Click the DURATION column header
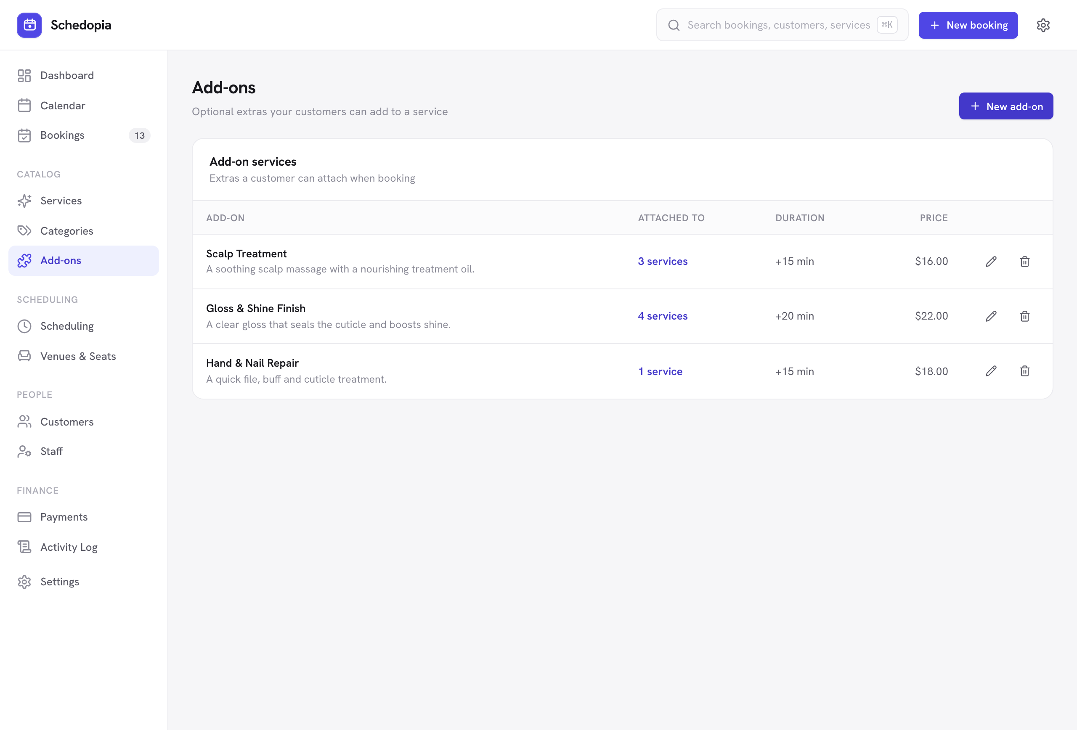 tap(800, 218)
